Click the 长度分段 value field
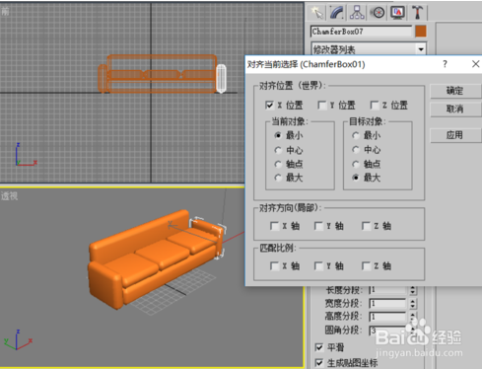The width and height of the screenshot is (482, 369). (x=387, y=290)
